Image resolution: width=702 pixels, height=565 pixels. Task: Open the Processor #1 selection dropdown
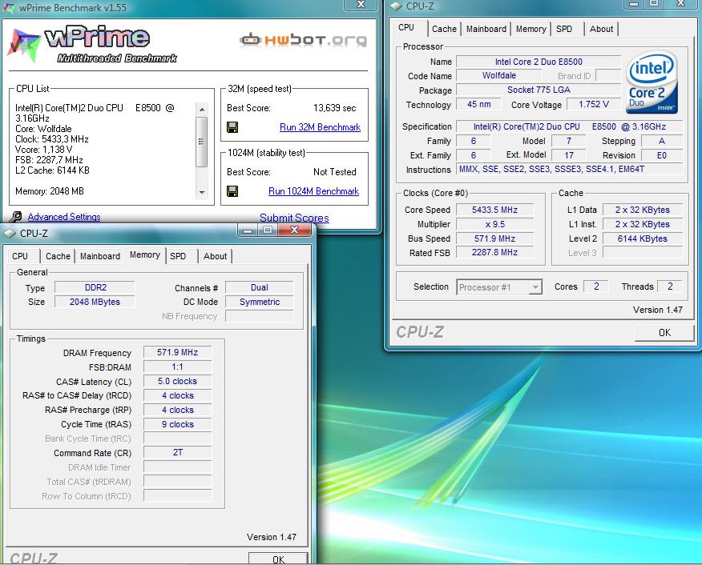535,287
